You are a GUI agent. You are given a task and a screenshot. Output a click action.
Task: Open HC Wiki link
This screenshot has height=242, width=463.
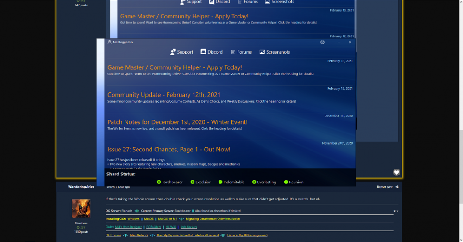click(x=171, y=227)
